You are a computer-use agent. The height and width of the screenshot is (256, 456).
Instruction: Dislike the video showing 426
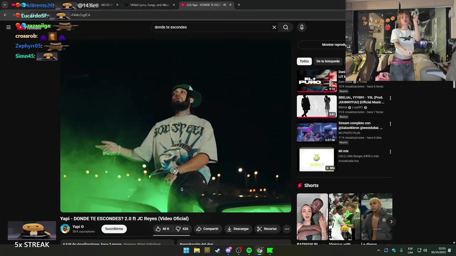[182, 229]
